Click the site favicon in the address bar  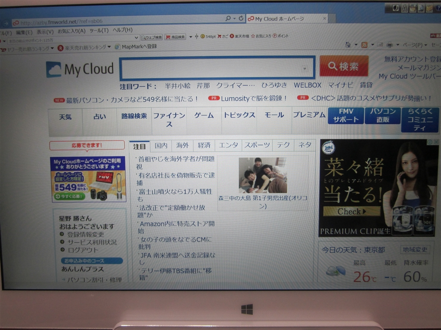(16, 23)
